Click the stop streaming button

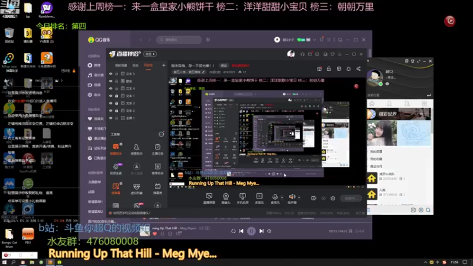tap(351, 198)
